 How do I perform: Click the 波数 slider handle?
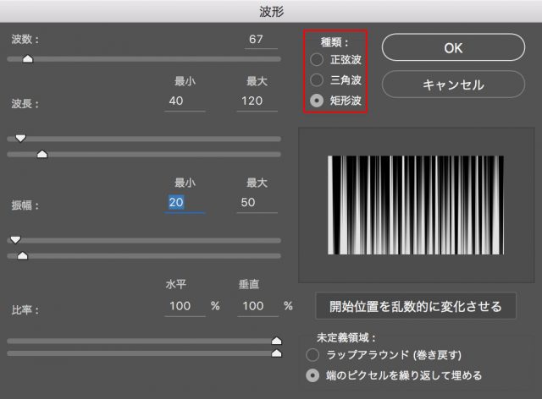click(27, 59)
